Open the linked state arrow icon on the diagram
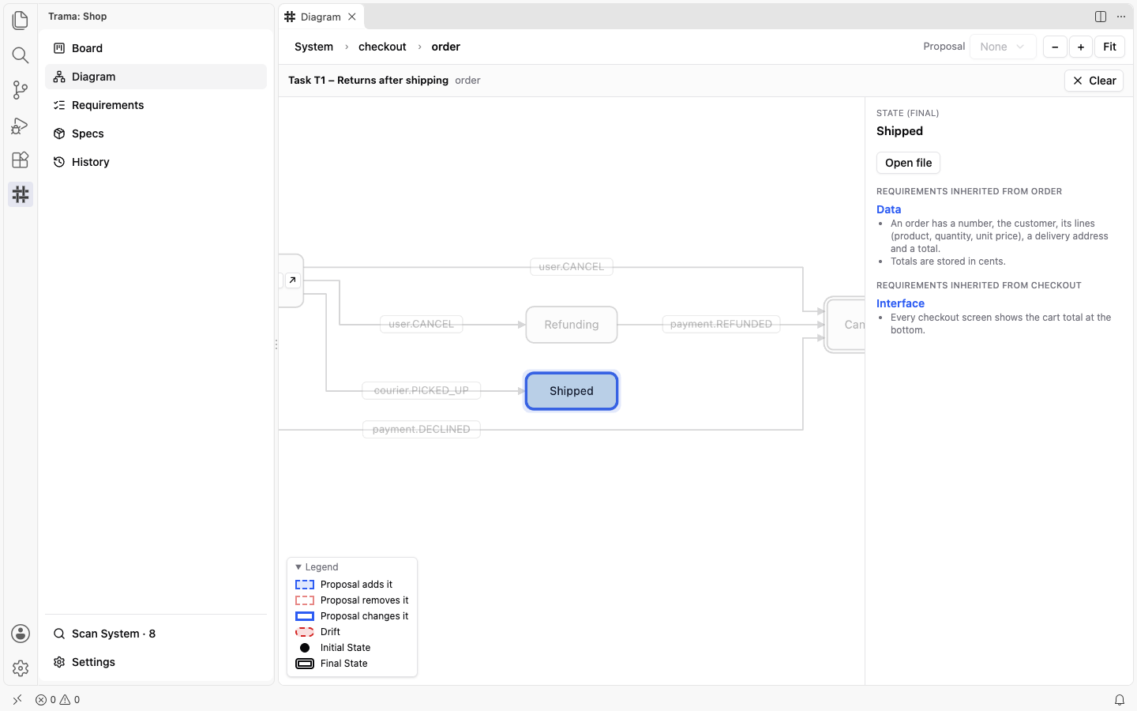This screenshot has height=711, width=1137. [292, 280]
